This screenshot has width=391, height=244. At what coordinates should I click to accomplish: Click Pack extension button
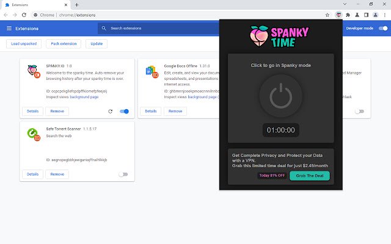coord(64,44)
